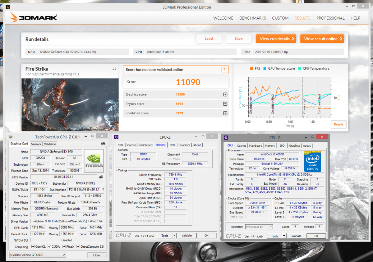Click the orange FPS legend swatch

click(251, 68)
